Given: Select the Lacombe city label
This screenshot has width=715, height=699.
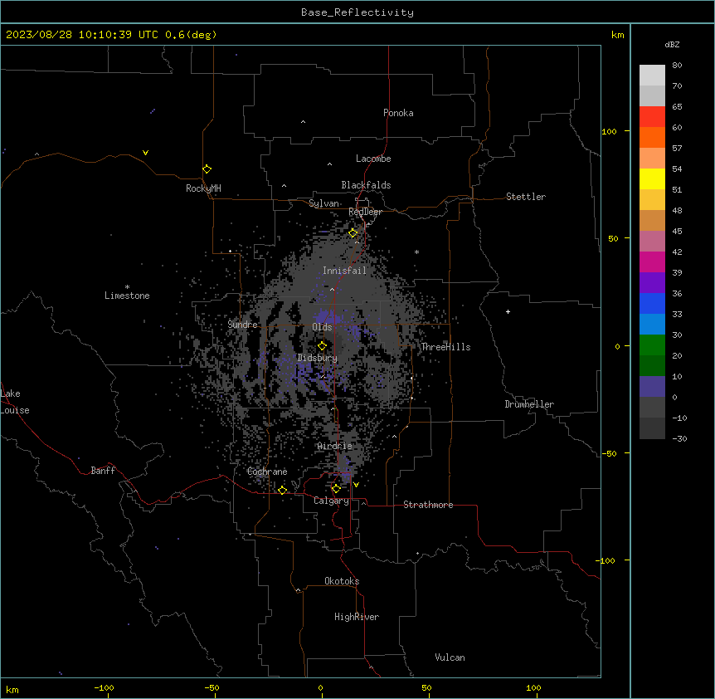Looking at the screenshot, I should (x=373, y=159).
